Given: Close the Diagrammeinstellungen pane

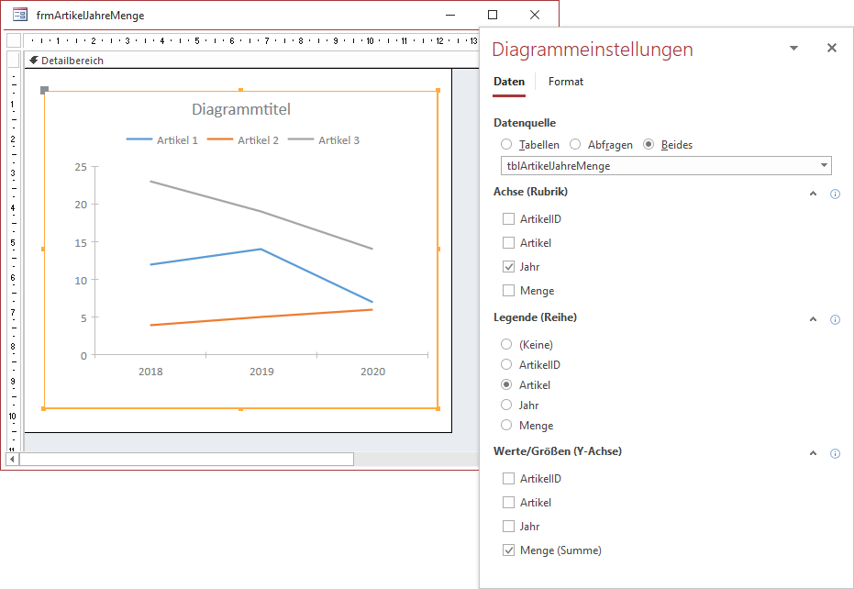Looking at the screenshot, I should [x=831, y=49].
